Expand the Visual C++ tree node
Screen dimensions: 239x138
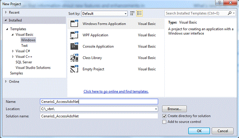tap(13, 57)
